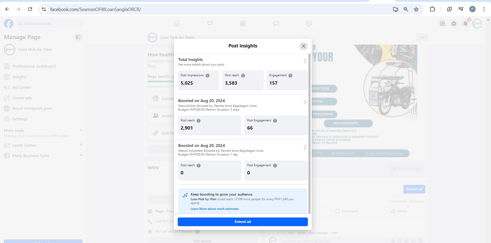Open Facebook Home feed icon
This screenshot has width=491, height=243.
(x=177, y=24)
